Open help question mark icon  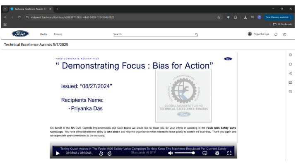click(x=284, y=34)
